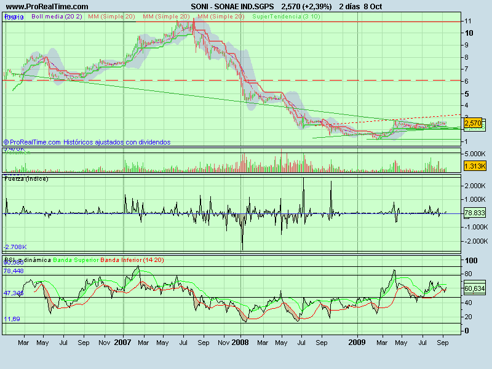The image size is (492, 369).
Task: Select the blue 78,448 RSI level label
Action: click(x=14, y=271)
